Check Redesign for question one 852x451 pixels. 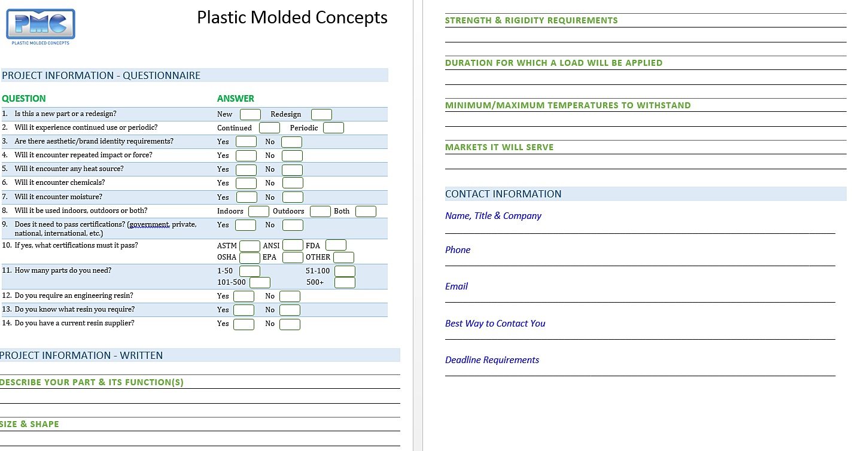click(x=321, y=114)
